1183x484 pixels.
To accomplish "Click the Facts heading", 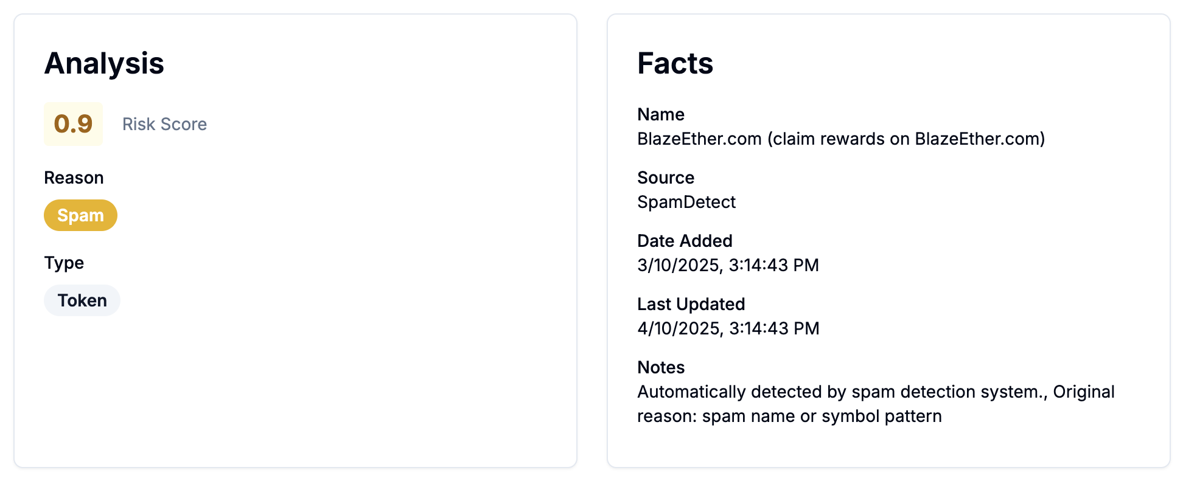I will pyautogui.click(x=675, y=63).
